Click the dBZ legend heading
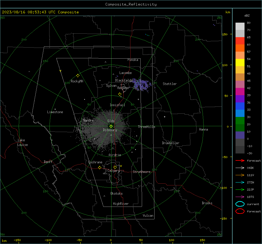 tap(247, 15)
